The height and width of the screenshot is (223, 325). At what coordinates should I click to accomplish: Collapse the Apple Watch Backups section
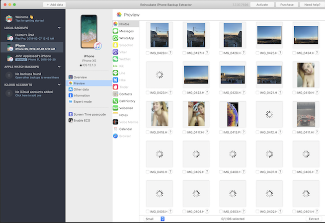pyautogui.click(x=59, y=67)
